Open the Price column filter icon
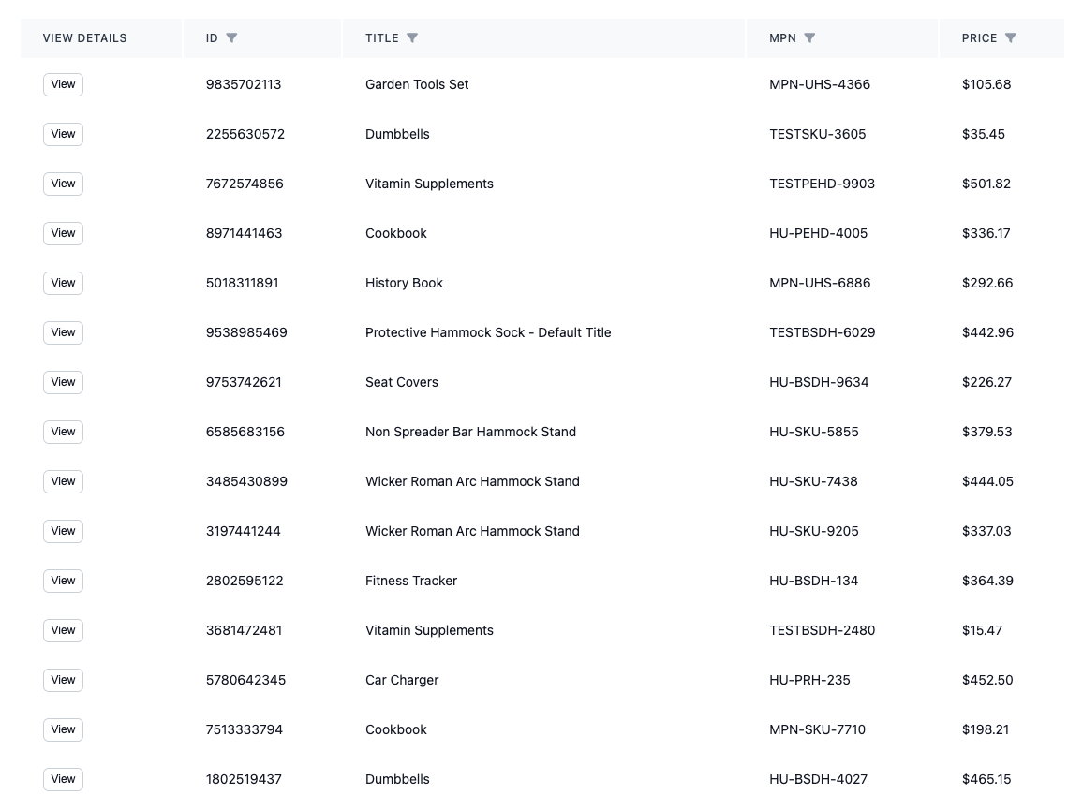 [1011, 38]
